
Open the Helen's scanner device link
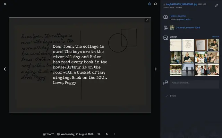pos(178,16)
